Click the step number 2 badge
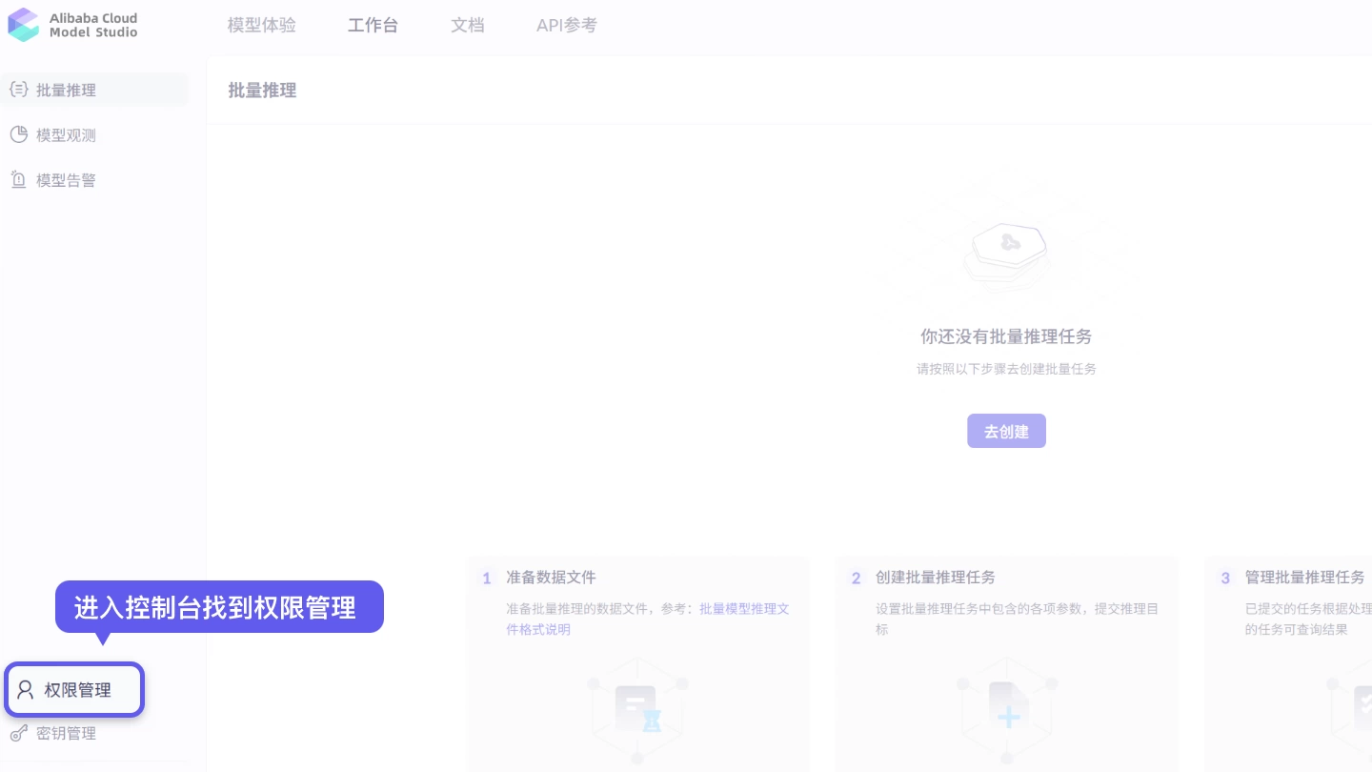 [857, 579]
